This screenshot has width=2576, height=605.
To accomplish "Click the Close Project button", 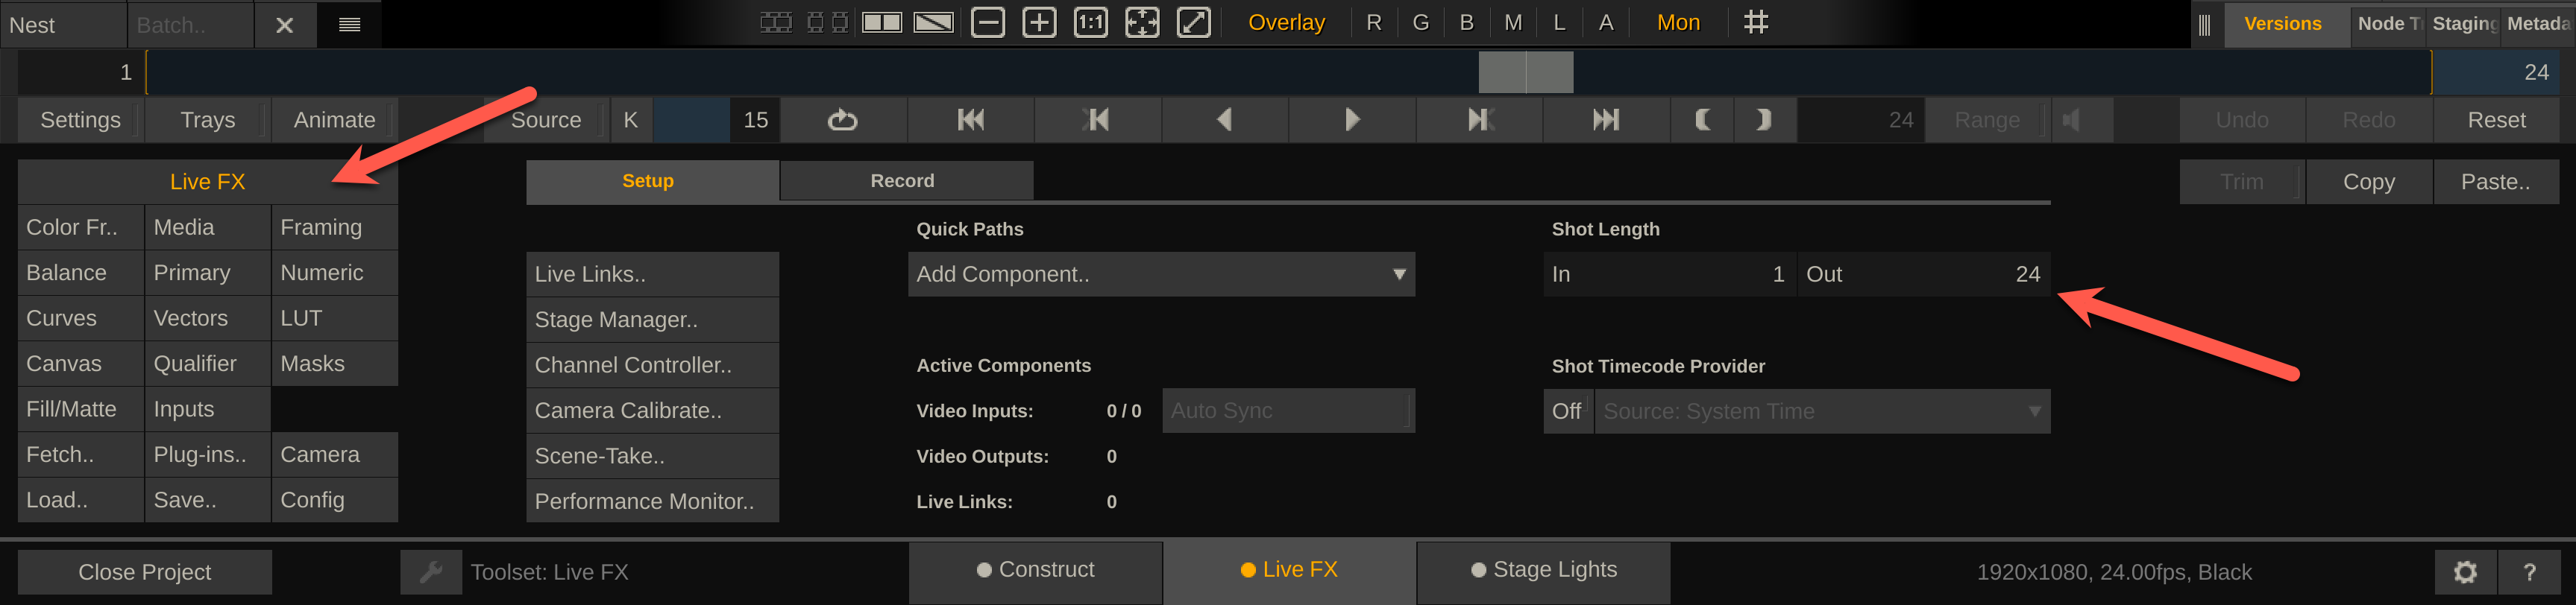I will coord(145,572).
